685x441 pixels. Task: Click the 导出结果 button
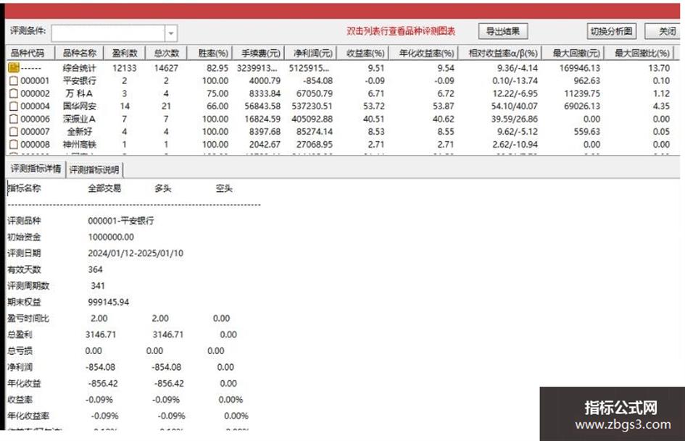503,31
